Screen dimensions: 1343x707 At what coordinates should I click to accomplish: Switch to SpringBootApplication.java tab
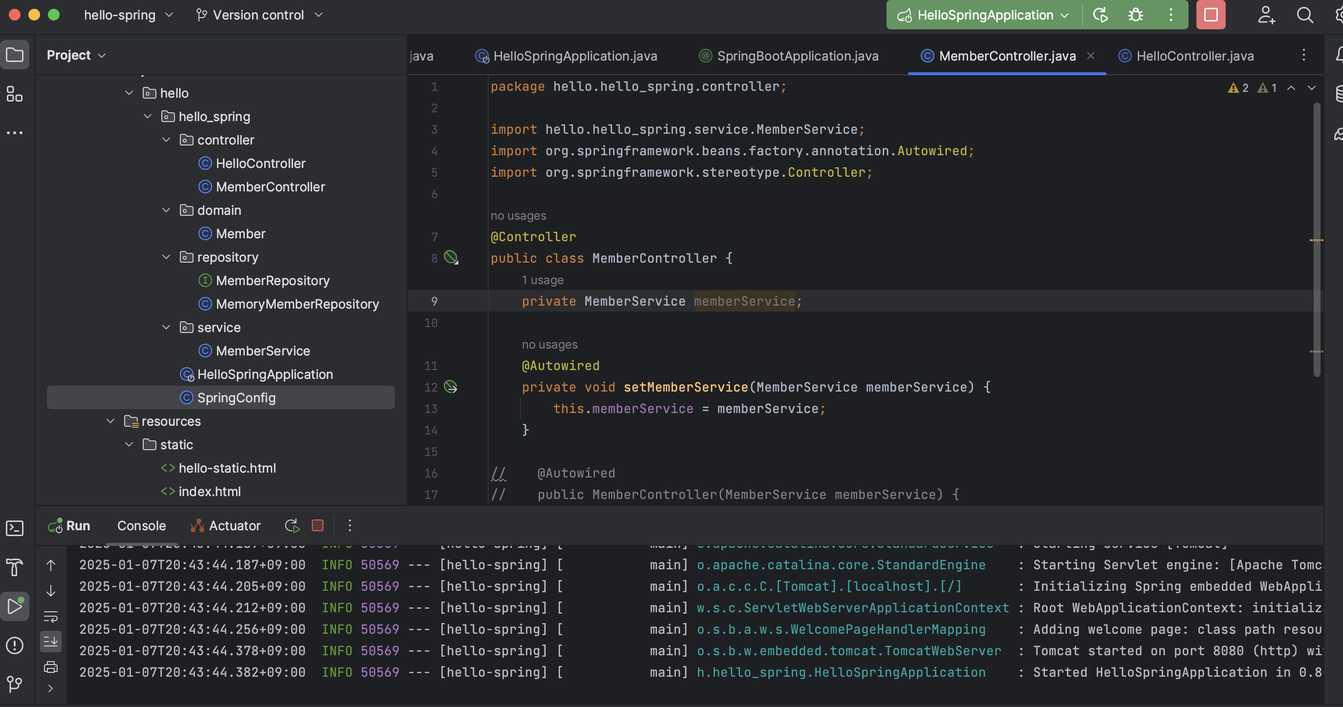[789, 56]
